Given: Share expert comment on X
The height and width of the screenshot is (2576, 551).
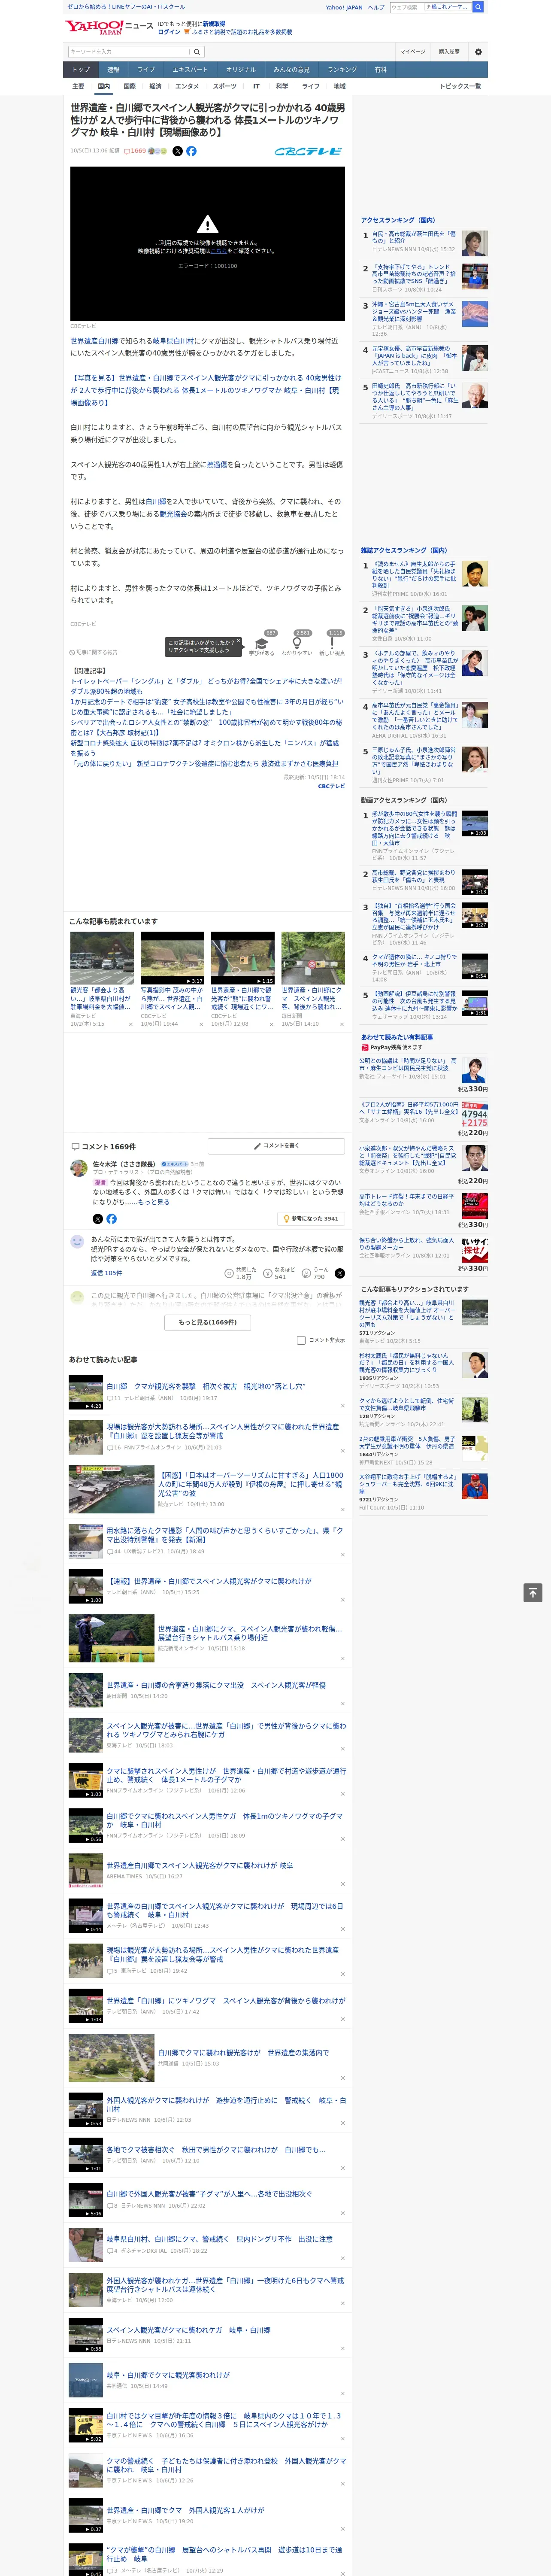Looking at the screenshot, I should click(x=98, y=1219).
